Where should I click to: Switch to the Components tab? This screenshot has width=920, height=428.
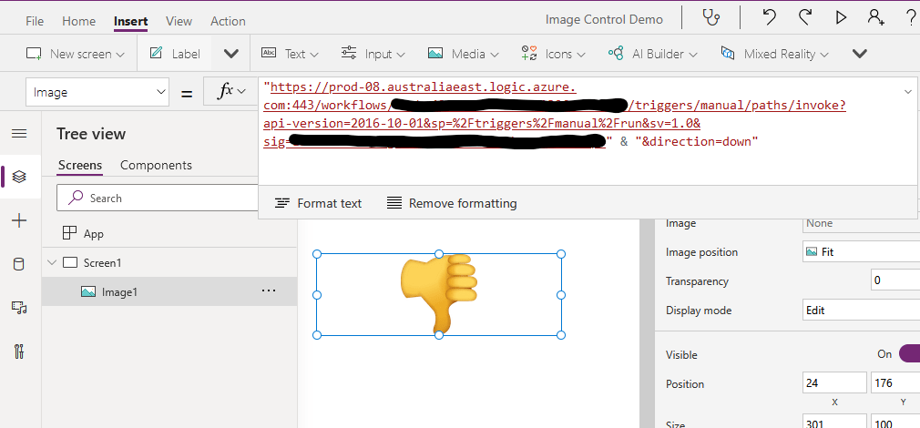(156, 165)
